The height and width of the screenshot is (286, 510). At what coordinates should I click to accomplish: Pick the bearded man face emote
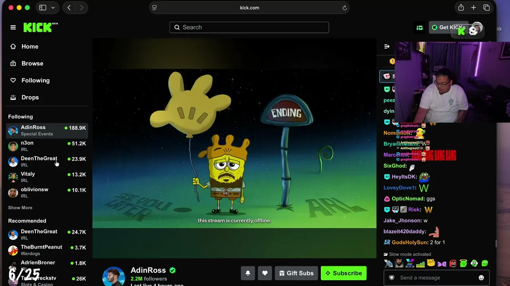pyautogui.click(x=399, y=263)
